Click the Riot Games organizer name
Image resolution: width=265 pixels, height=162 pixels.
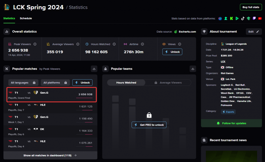[x=227, y=73]
